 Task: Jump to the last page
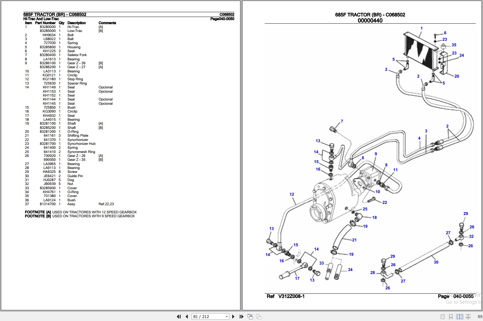241,316
